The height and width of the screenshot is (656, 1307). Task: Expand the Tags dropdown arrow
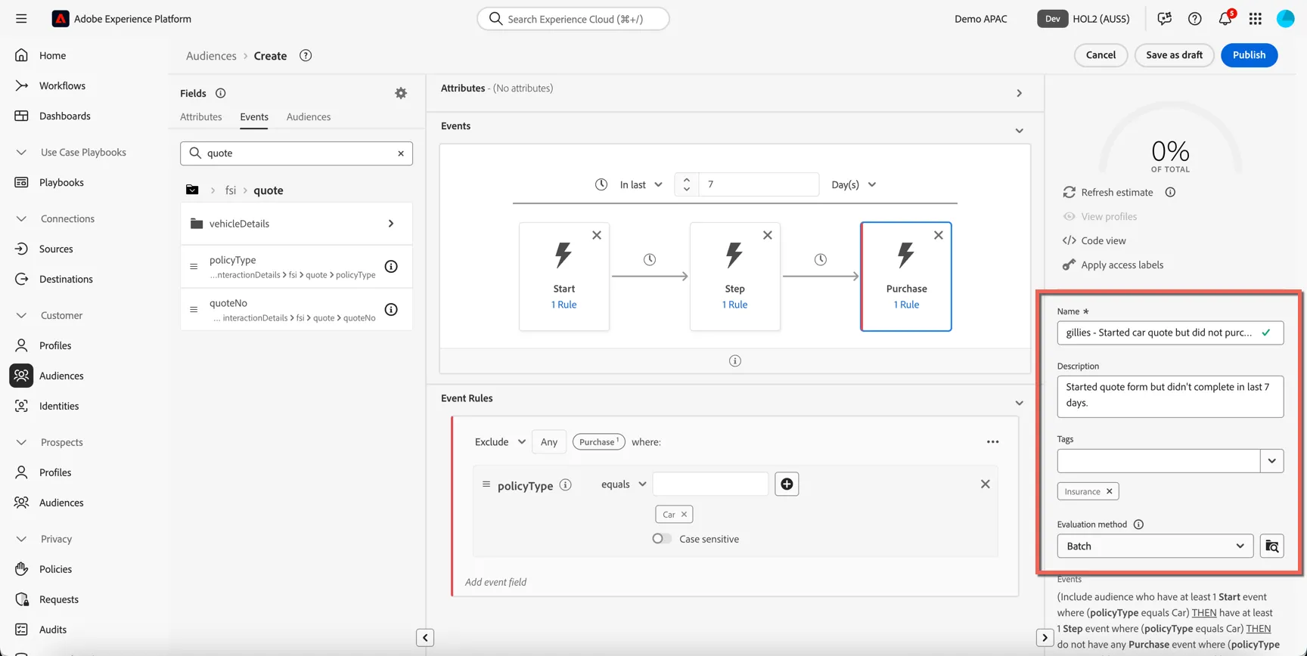(1272, 461)
